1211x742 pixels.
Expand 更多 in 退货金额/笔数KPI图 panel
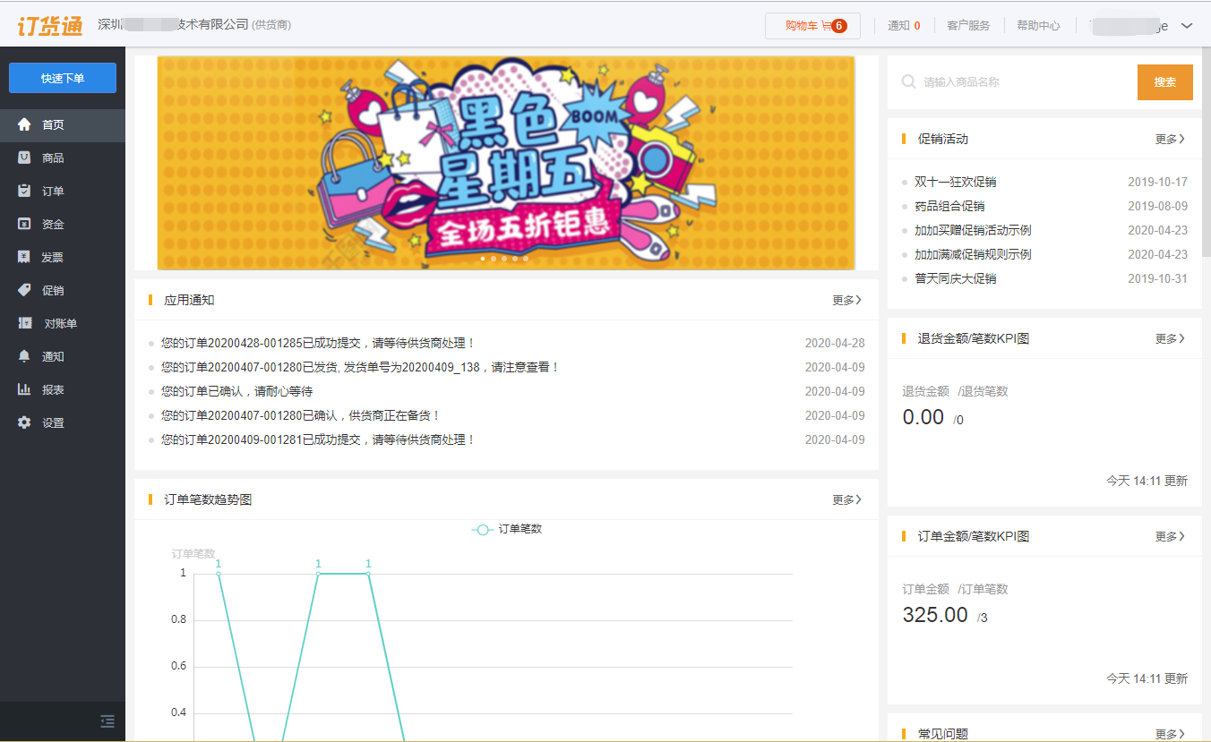pos(1170,338)
